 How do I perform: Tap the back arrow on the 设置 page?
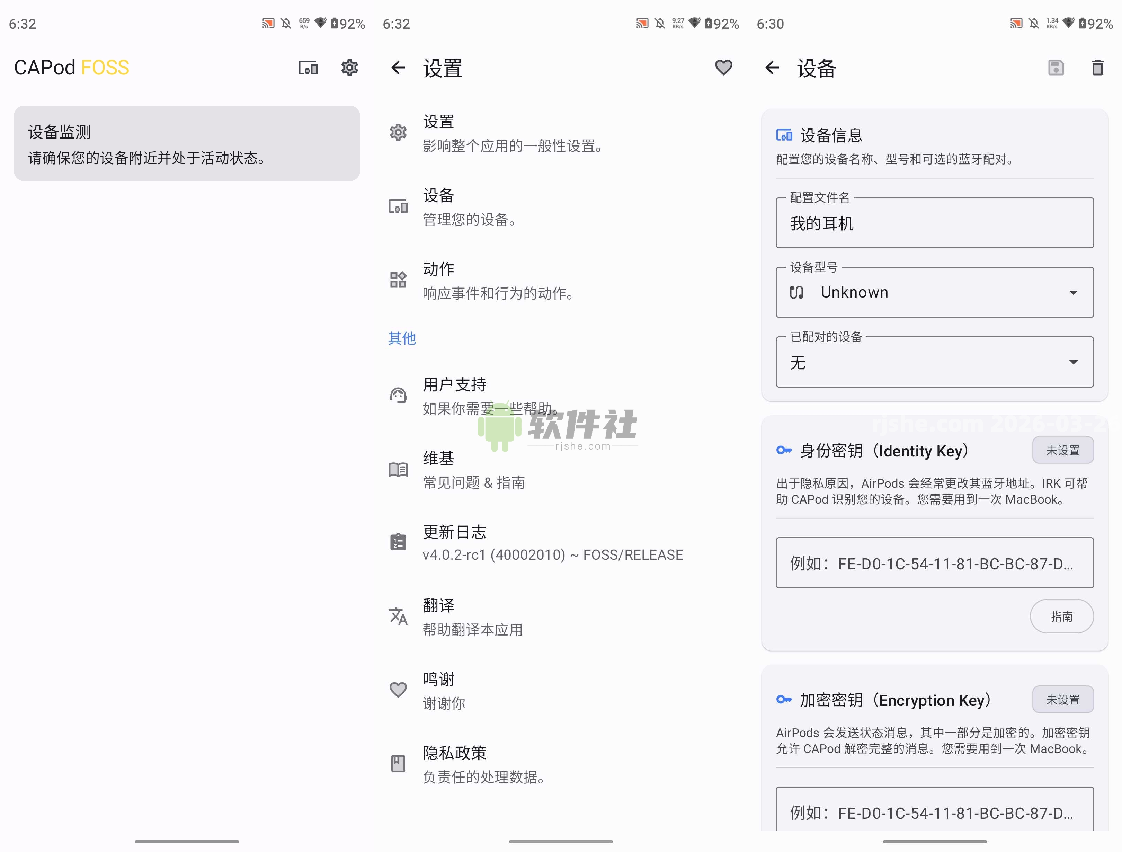coord(399,68)
